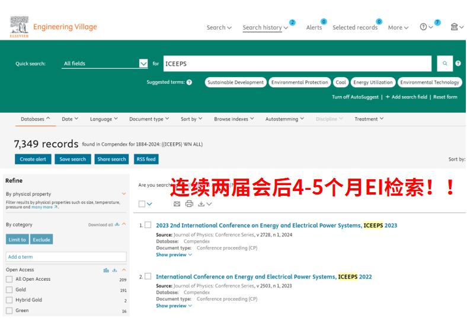Click Turn off AutoSuggest link
Viewport: 467px width, 334px height.
[356, 97]
